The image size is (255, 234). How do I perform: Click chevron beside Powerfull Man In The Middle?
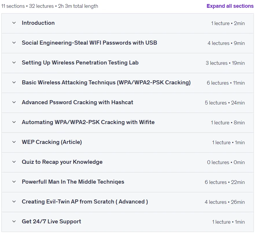14,182
